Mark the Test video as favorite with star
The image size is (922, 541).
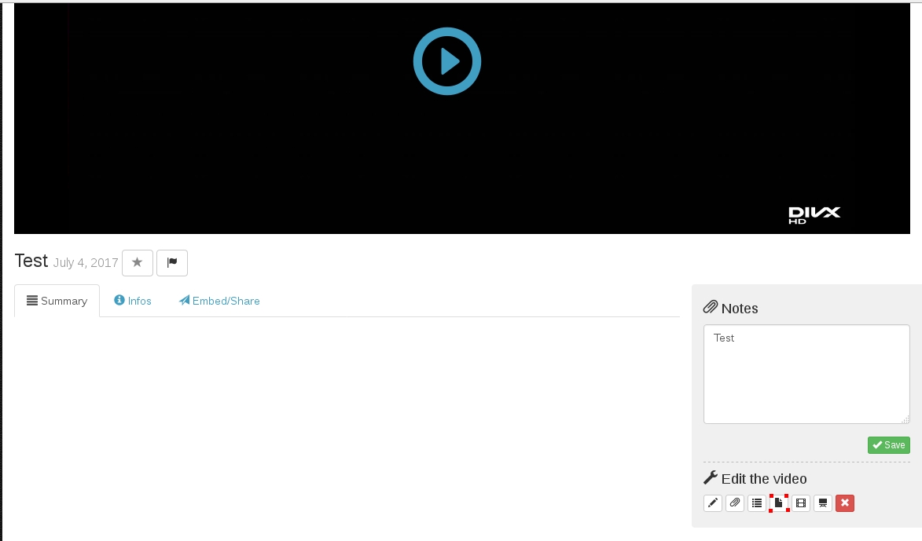point(137,263)
